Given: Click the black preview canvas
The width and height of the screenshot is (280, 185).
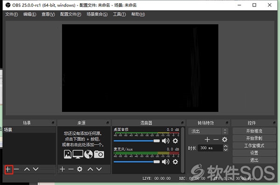Looking at the screenshot, I should pyautogui.click(x=140, y=68).
